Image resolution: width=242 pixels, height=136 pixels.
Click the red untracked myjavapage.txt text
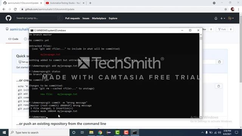(x=50, y=54)
